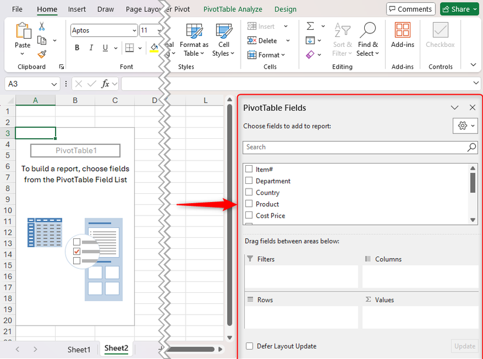Viewport: 483px width, 359px height.
Task: Switch to the Sheet1 tab
Action: point(79,348)
